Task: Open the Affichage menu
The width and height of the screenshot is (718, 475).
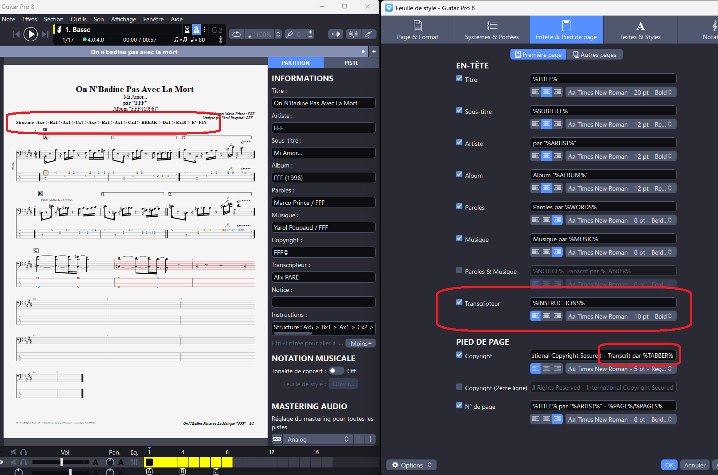Action: click(124, 19)
